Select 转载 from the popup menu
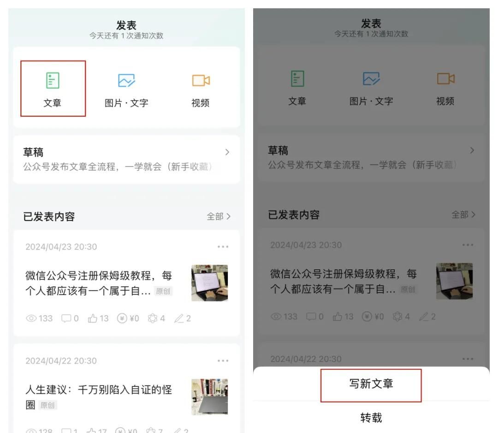498x433 pixels. click(x=372, y=417)
